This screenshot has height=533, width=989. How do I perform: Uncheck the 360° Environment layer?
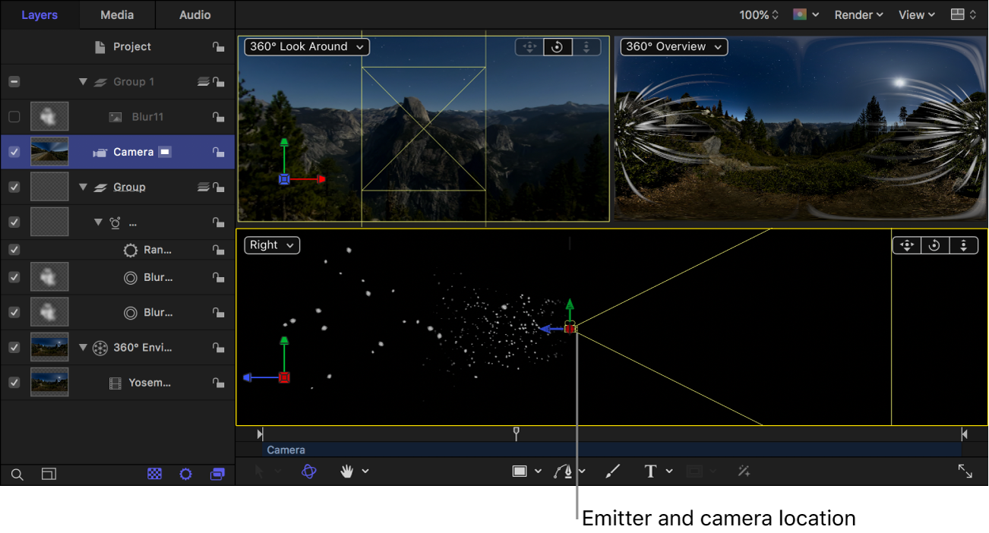tap(13, 347)
